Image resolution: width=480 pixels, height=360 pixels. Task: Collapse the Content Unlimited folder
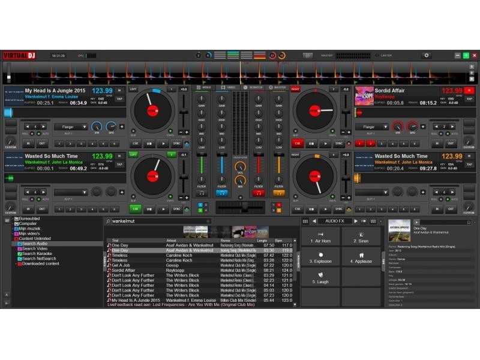click(13, 238)
